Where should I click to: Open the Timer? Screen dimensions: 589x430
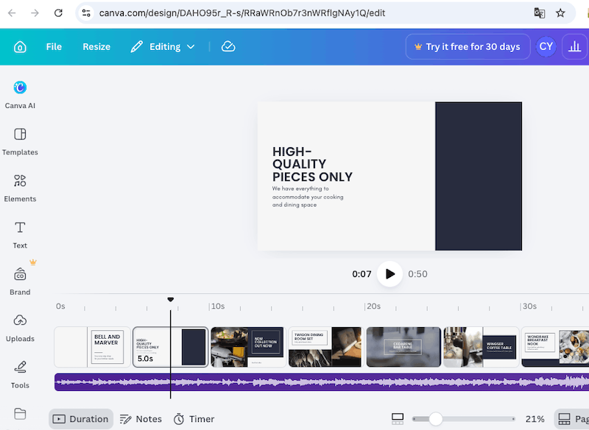(x=194, y=419)
